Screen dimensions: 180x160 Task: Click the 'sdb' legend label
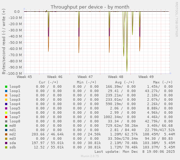[x=13, y=147]
